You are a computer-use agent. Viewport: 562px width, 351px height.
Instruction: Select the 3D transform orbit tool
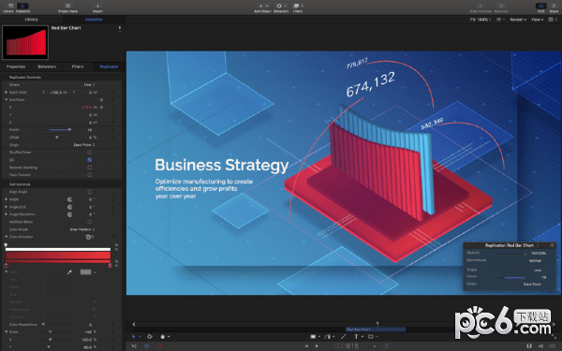click(150, 337)
